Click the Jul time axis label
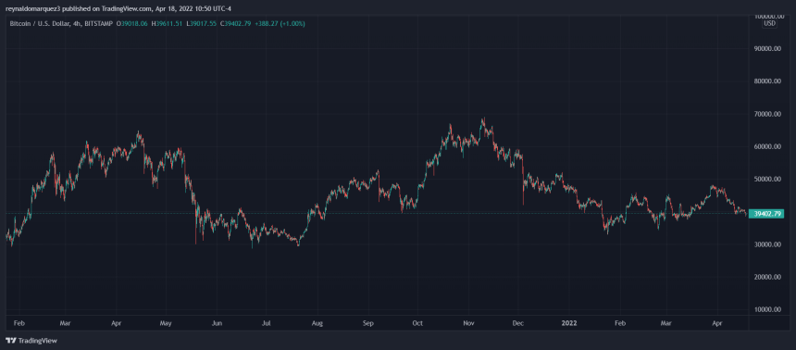The height and width of the screenshot is (350, 796). pos(266,322)
